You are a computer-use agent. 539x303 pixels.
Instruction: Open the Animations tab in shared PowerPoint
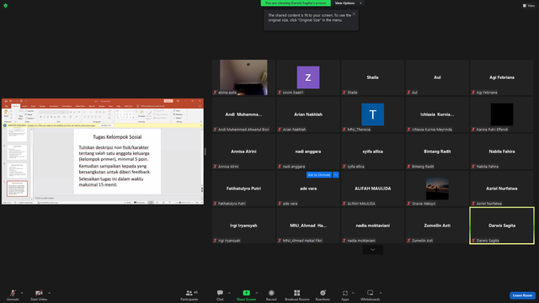[67, 106]
